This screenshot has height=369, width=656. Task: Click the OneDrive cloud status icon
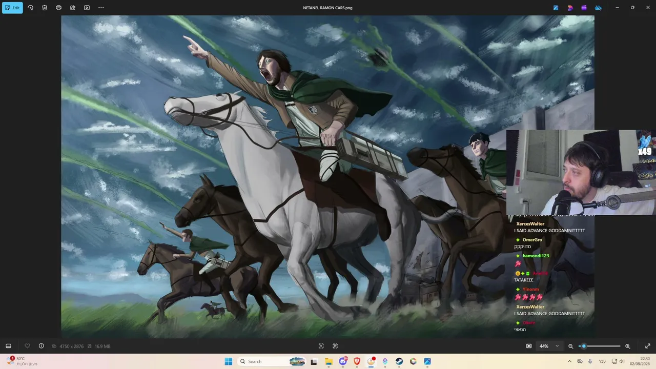click(598, 8)
